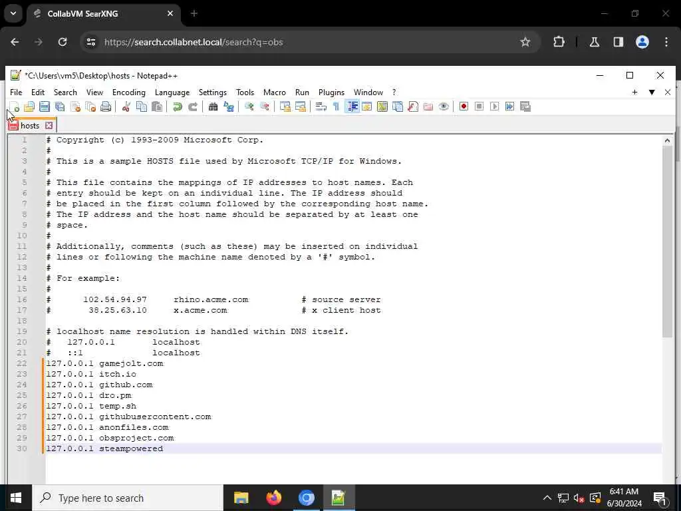The width and height of the screenshot is (681, 511).
Task: Close the hosts tab with its X
Action: 49,126
